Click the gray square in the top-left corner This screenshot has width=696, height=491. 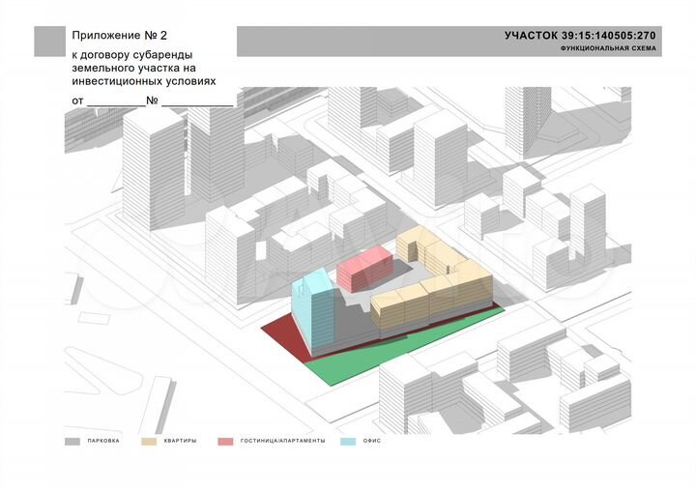48,41
